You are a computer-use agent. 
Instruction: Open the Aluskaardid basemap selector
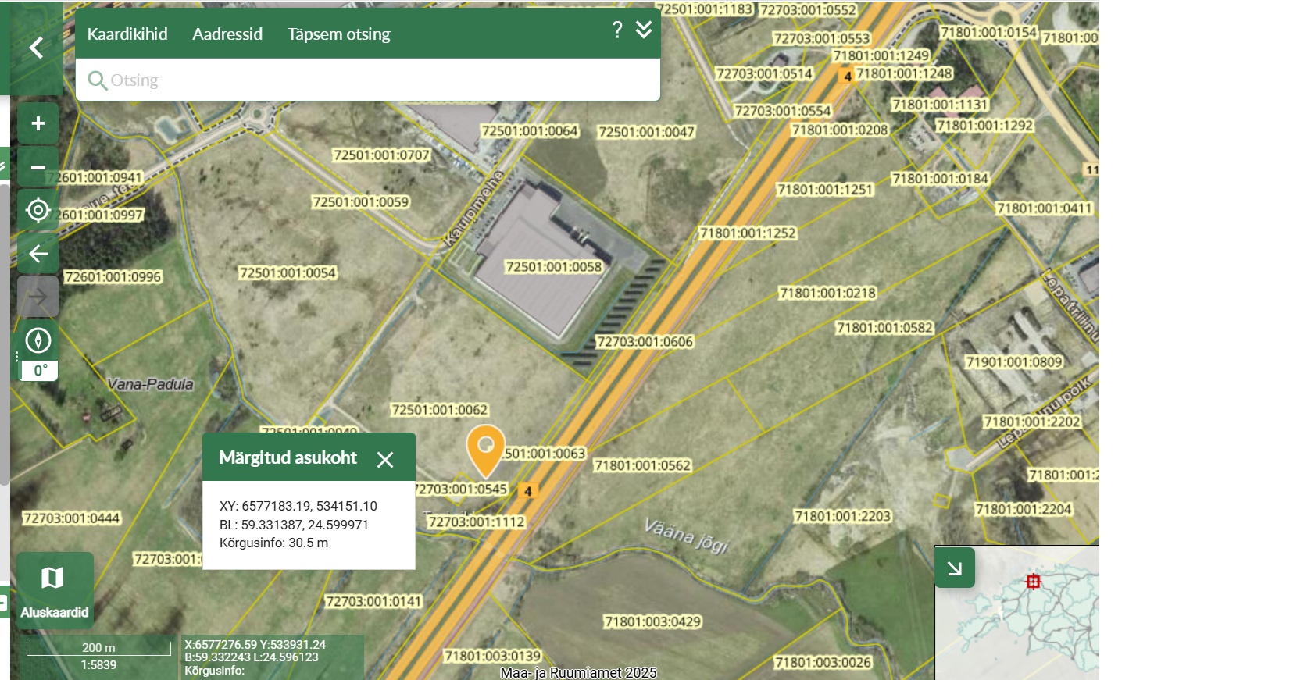pyautogui.click(x=54, y=590)
